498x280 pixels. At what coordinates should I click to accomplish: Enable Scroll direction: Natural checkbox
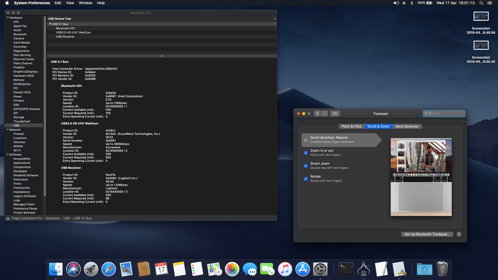point(306,140)
